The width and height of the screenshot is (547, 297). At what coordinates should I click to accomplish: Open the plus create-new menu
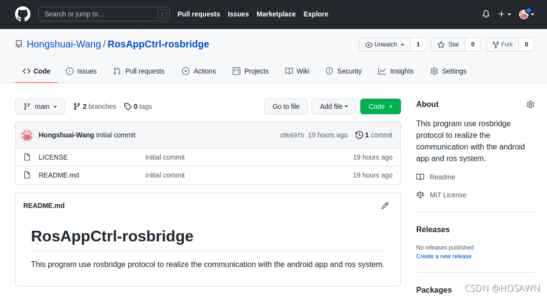click(x=504, y=14)
